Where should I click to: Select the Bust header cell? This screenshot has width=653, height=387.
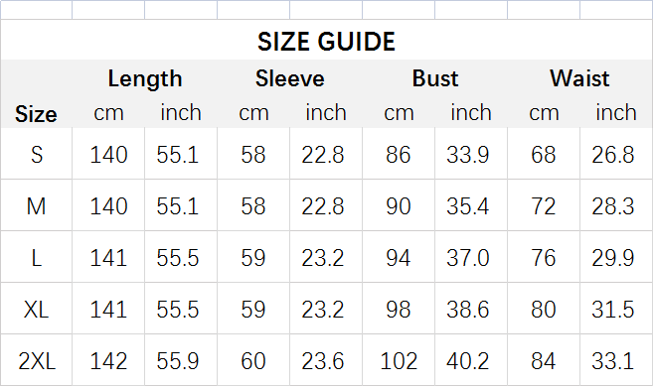point(434,78)
